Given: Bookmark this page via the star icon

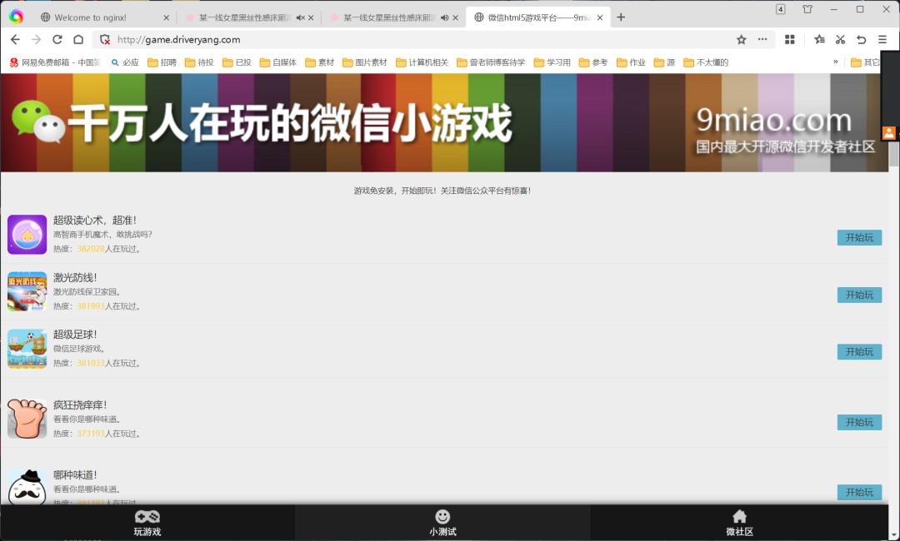Looking at the screenshot, I should pyautogui.click(x=742, y=39).
